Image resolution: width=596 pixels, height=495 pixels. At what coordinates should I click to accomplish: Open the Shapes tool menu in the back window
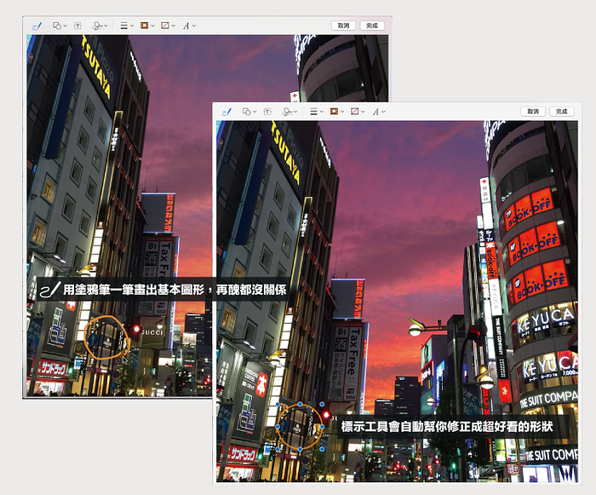(58, 26)
